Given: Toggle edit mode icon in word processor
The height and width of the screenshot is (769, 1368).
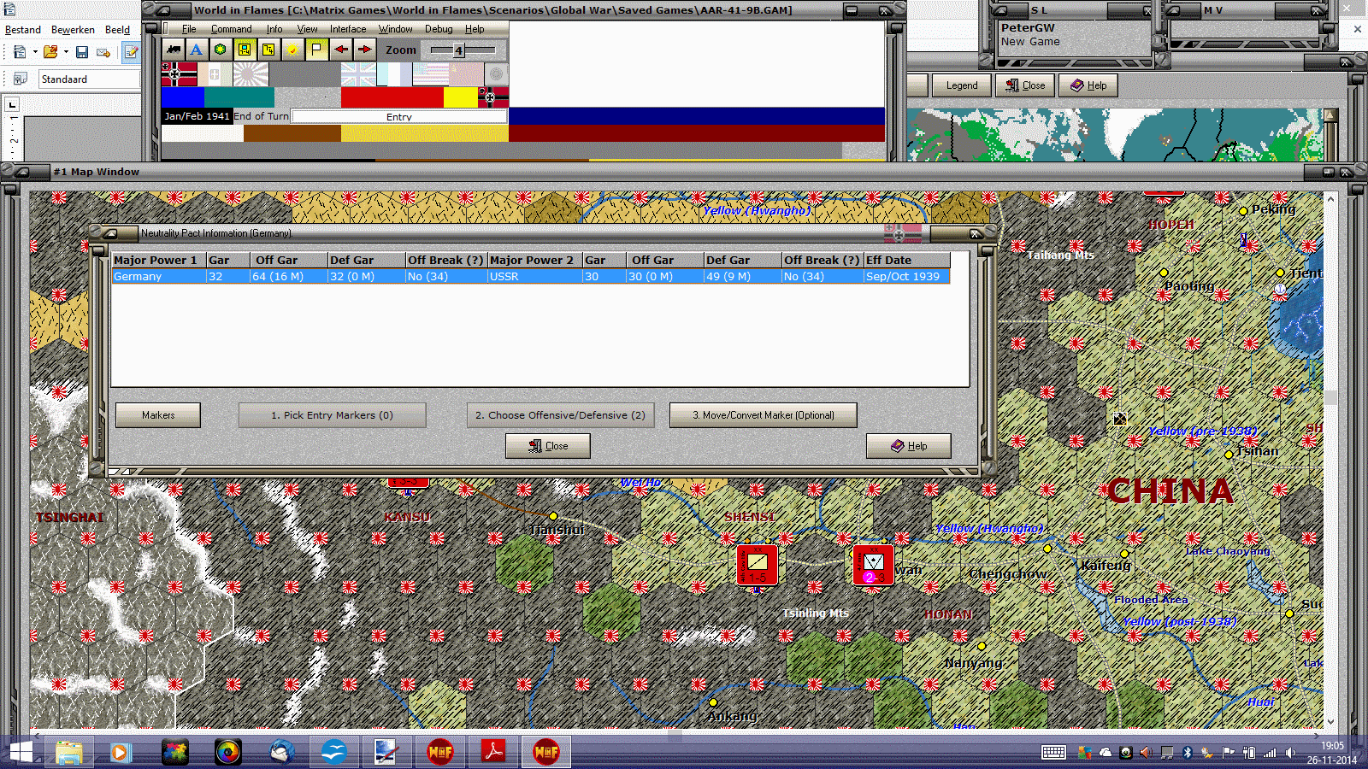Looking at the screenshot, I should [x=131, y=52].
